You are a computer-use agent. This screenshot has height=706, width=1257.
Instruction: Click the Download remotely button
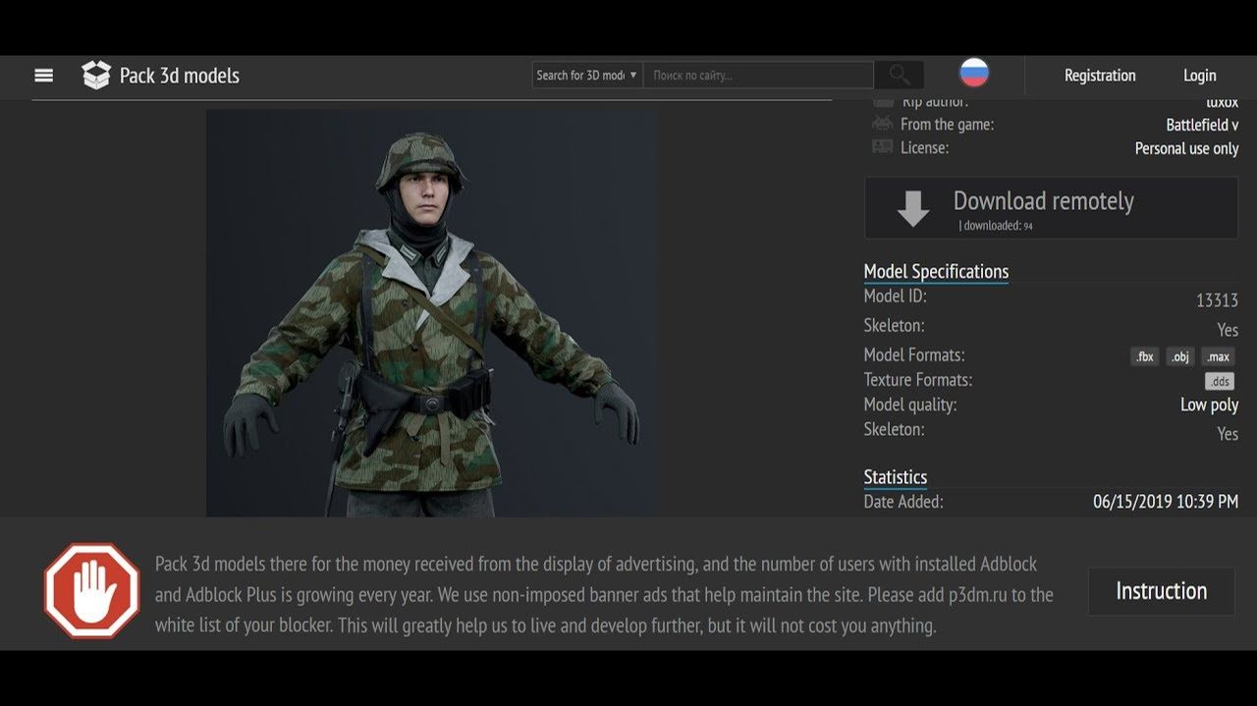click(x=1051, y=208)
